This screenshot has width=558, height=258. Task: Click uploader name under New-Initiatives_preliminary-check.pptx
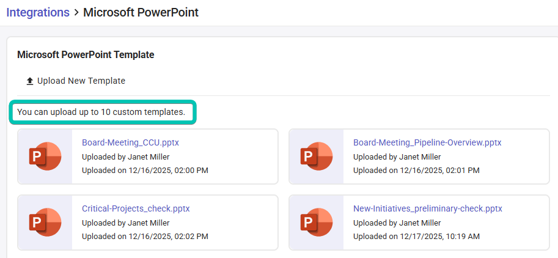click(397, 223)
